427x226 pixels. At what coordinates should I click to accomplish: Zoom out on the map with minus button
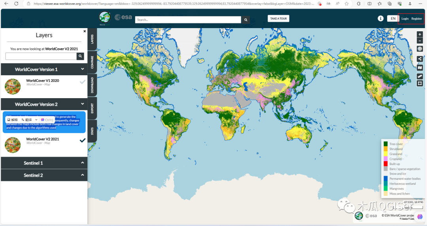click(419, 41)
